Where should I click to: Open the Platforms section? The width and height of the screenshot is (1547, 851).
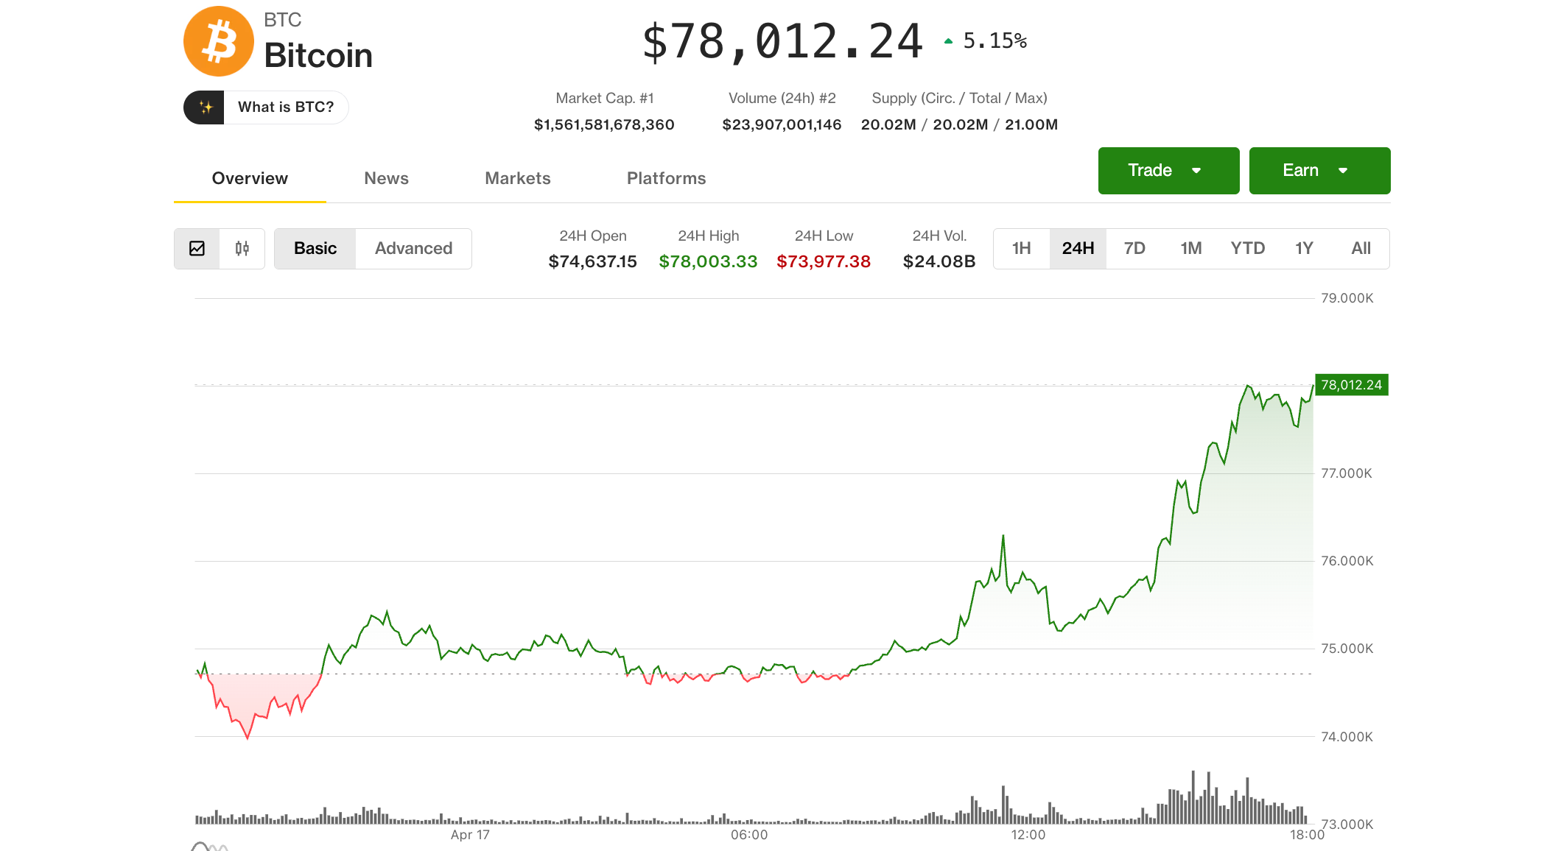coord(665,178)
